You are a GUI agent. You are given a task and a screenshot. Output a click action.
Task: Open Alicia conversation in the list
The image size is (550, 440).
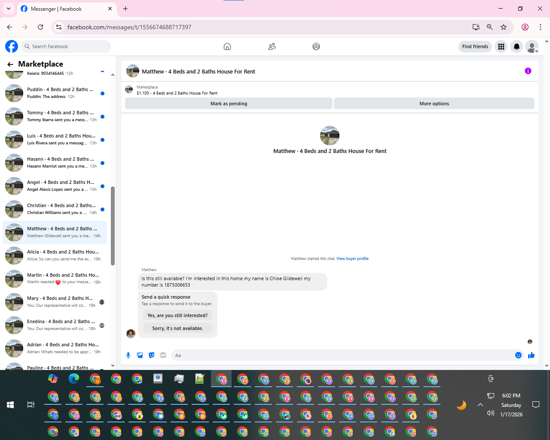coord(55,256)
